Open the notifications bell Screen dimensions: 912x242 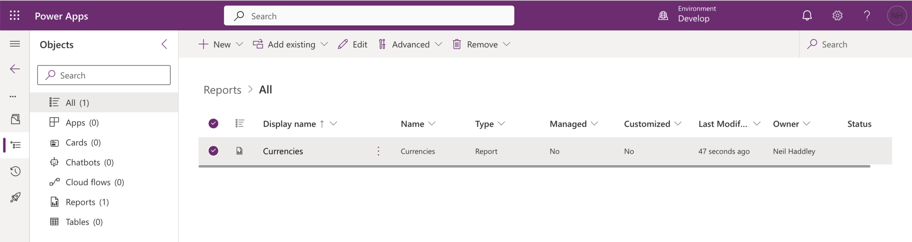click(807, 16)
